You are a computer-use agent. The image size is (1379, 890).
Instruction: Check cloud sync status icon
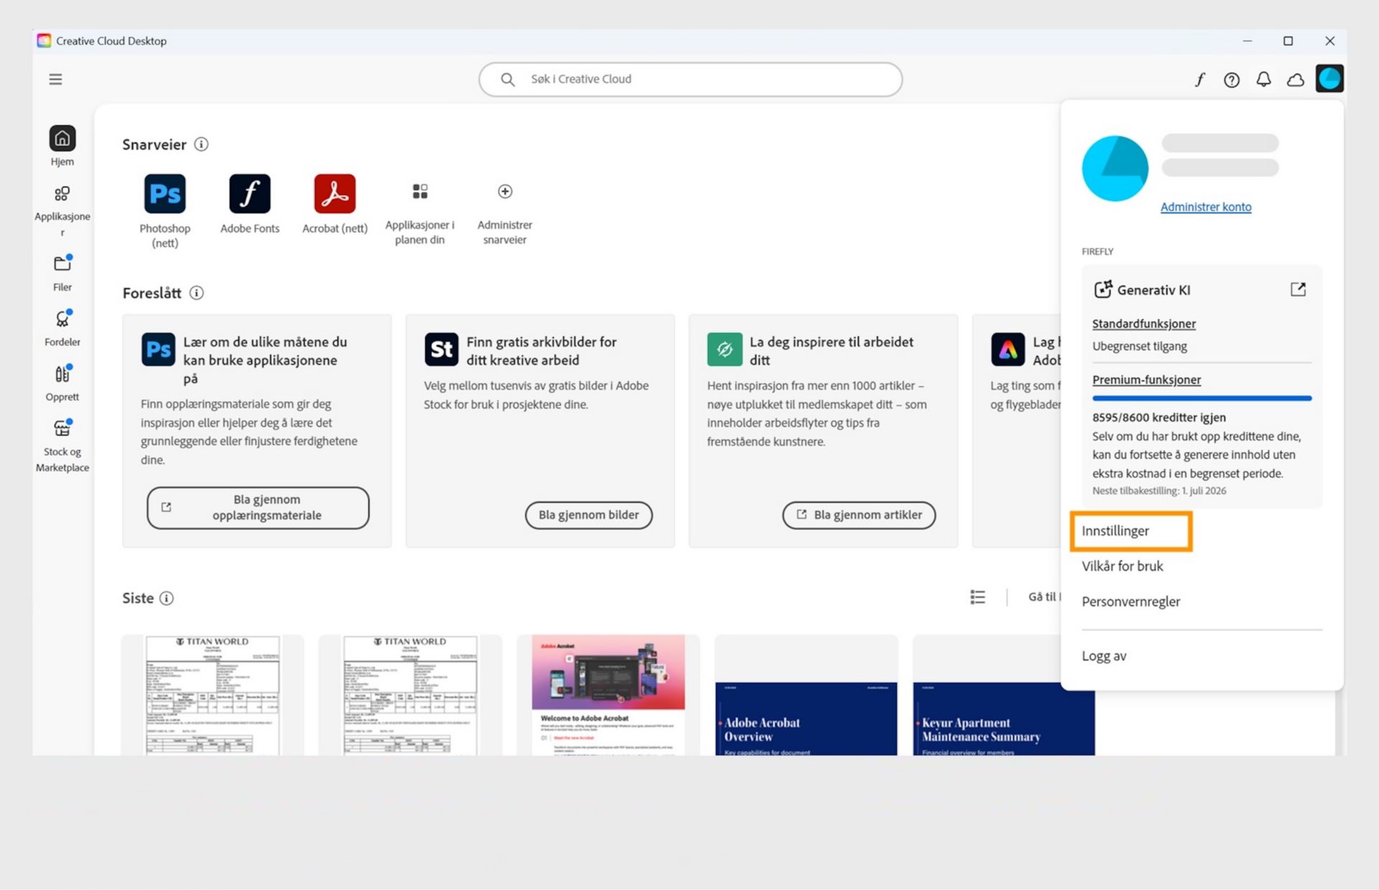(x=1296, y=80)
